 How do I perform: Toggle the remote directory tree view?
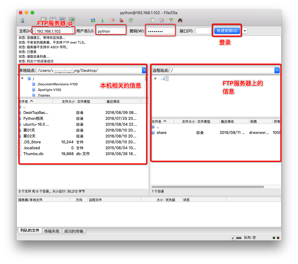62,20
